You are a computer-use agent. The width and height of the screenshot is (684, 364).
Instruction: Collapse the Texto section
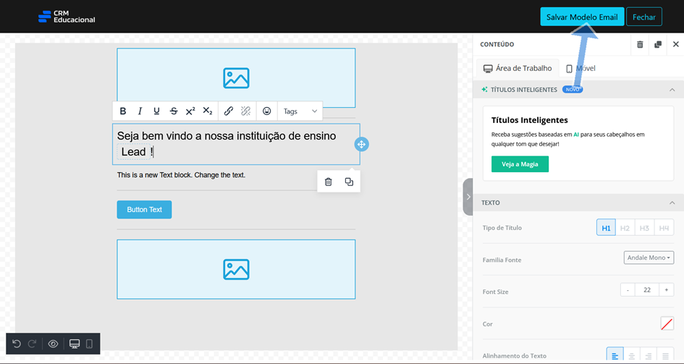pos(672,203)
